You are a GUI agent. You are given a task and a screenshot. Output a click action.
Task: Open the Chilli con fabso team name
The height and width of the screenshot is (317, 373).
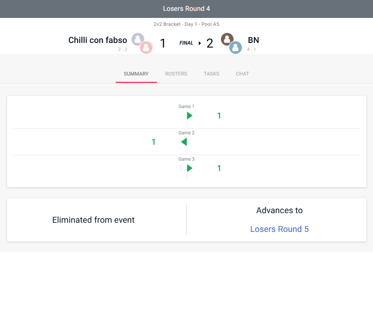98,40
